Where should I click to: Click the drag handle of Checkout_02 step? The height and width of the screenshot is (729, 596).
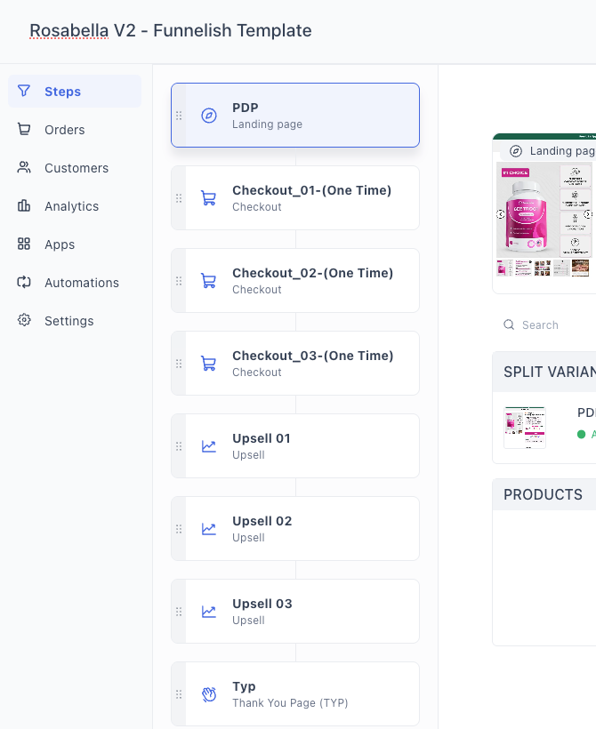[x=179, y=281]
